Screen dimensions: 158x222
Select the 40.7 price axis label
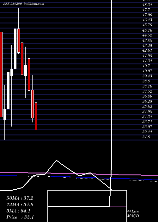pos(146,66)
